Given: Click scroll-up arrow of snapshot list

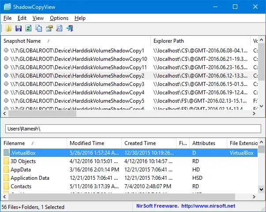Looking at the screenshot, I should [262, 40].
